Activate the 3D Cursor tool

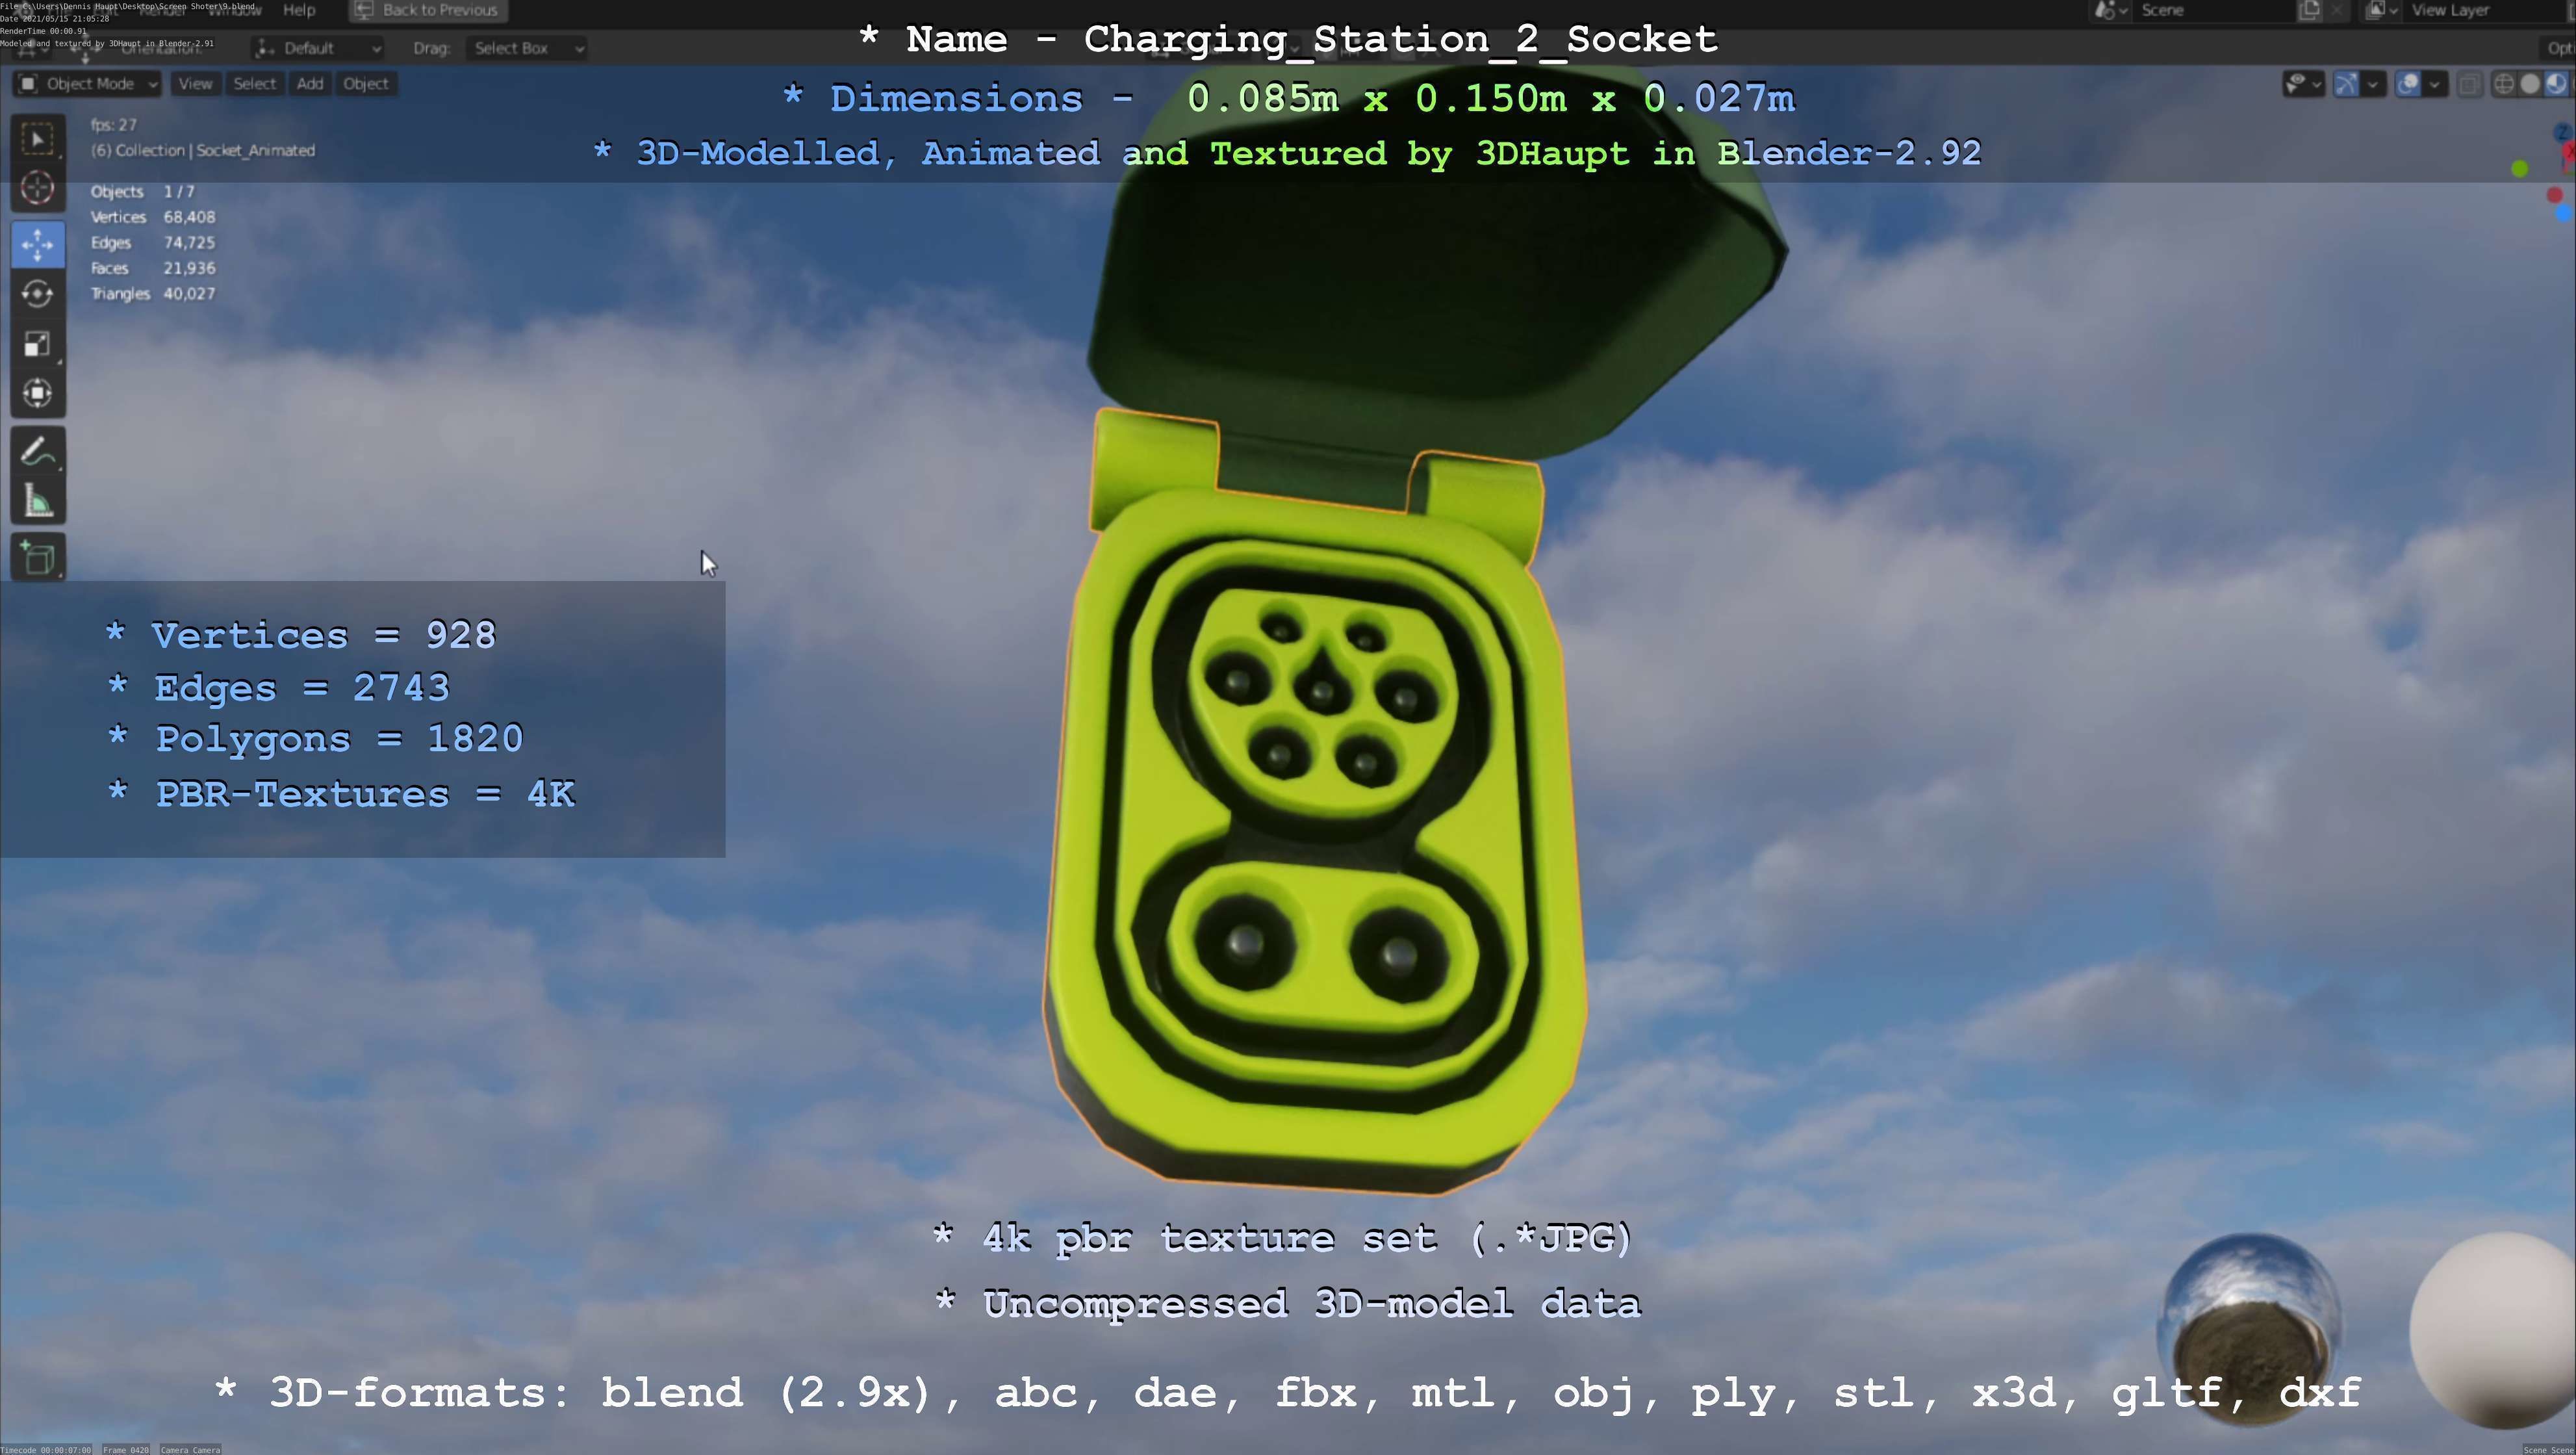[38, 188]
